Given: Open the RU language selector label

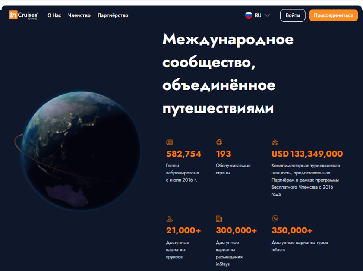Looking at the screenshot, I should [x=258, y=16].
